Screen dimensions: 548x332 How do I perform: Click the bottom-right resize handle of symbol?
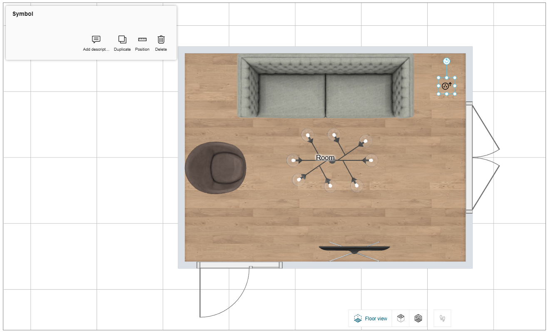tap(454, 94)
